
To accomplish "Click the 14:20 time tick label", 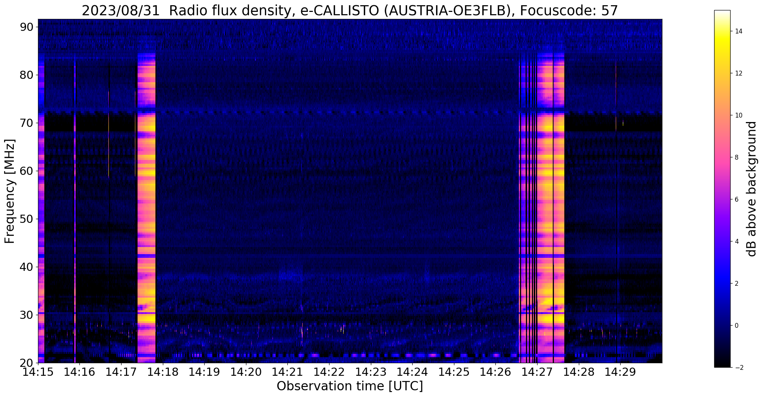I will [x=246, y=372].
